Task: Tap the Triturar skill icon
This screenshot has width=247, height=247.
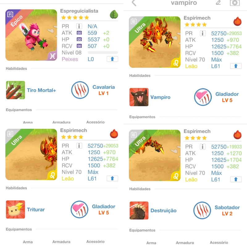Action: 15,209
